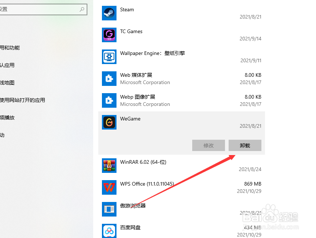Click the 百度网盘 app icon
Screen dimensions: 316x238
pyautogui.click(x=109, y=231)
